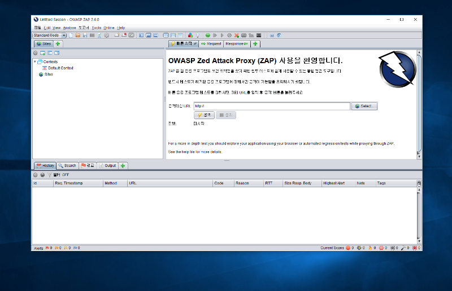The width and height of the screenshot is (452, 291).
Task: Click the welcome panel vertical scrollbar
Action: coord(419,104)
